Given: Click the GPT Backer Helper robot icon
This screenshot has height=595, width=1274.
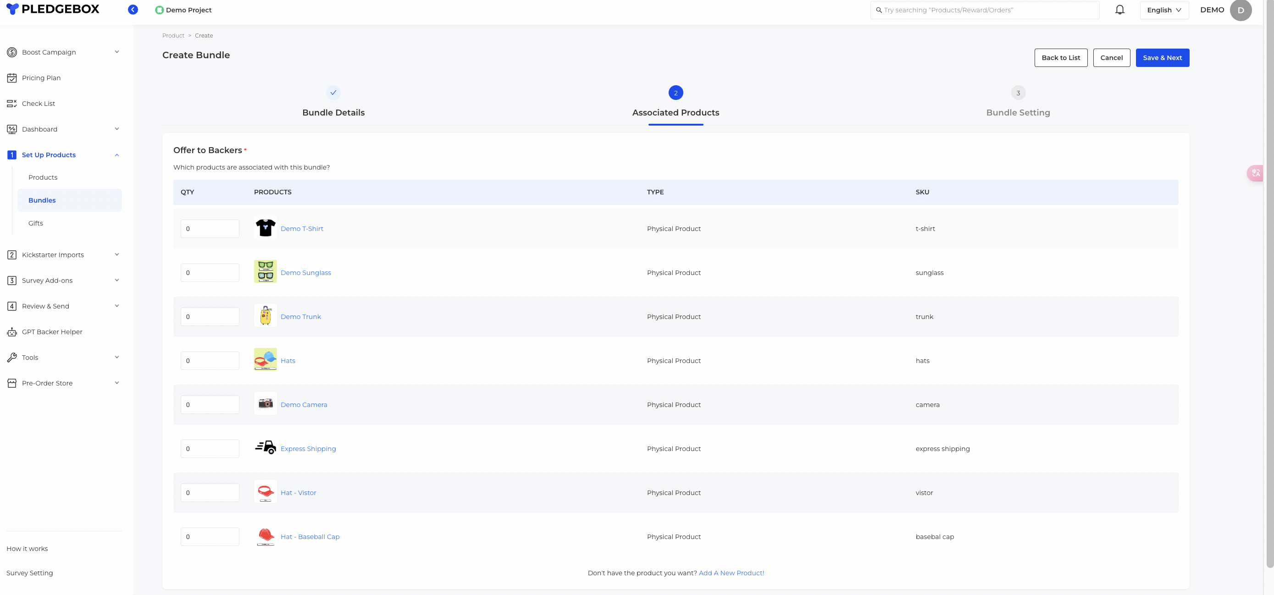Looking at the screenshot, I should [12, 331].
